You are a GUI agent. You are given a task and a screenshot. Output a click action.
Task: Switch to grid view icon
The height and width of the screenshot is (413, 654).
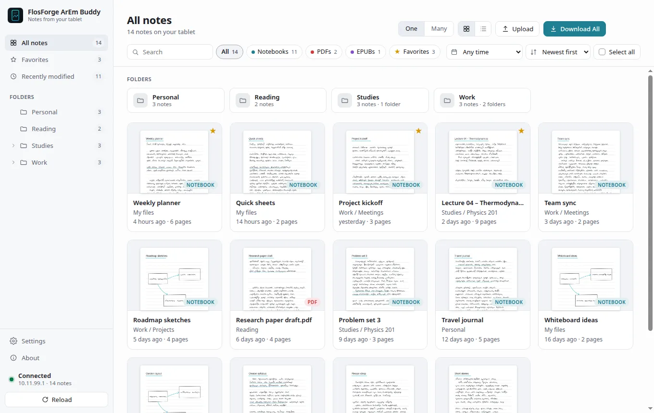tap(466, 29)
